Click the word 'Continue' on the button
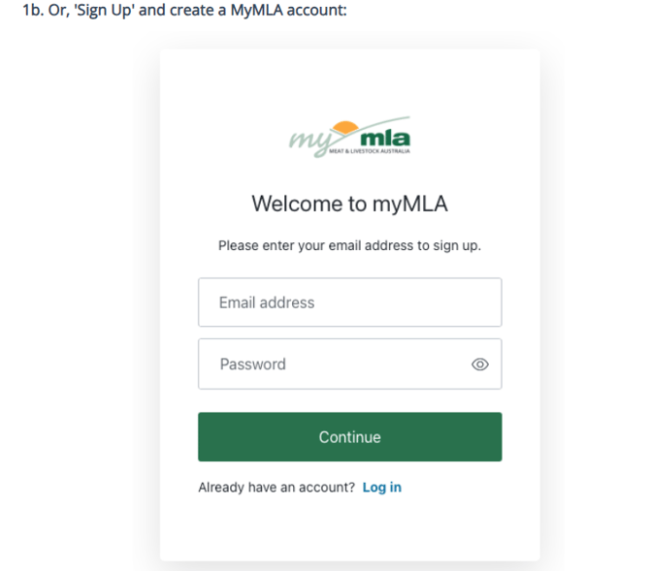650x571 pixels. pos(349,437)
